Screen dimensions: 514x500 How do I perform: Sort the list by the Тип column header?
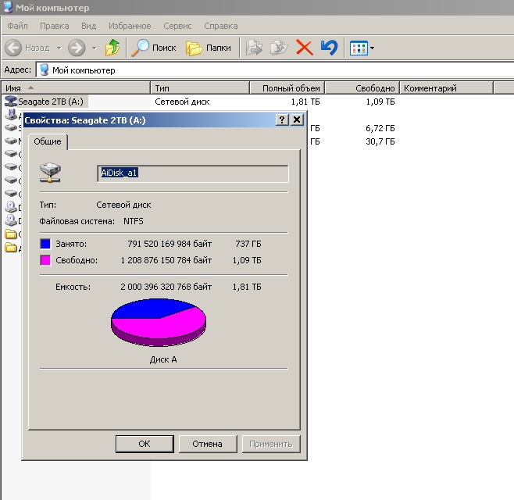click(x=200, y=88)
